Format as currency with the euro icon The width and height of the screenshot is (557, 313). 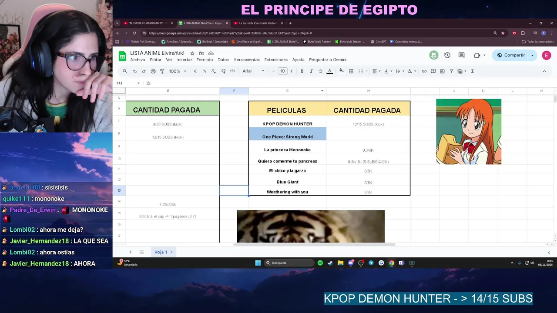pos(195,71)
